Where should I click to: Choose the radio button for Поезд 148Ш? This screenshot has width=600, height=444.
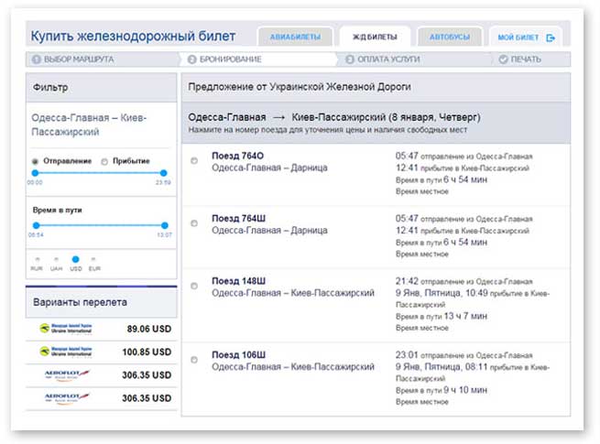coord(194,286)
